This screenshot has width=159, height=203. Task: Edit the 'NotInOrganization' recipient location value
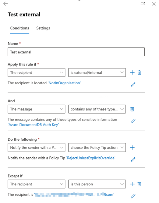pyautogui.click(x=133, y=84)
